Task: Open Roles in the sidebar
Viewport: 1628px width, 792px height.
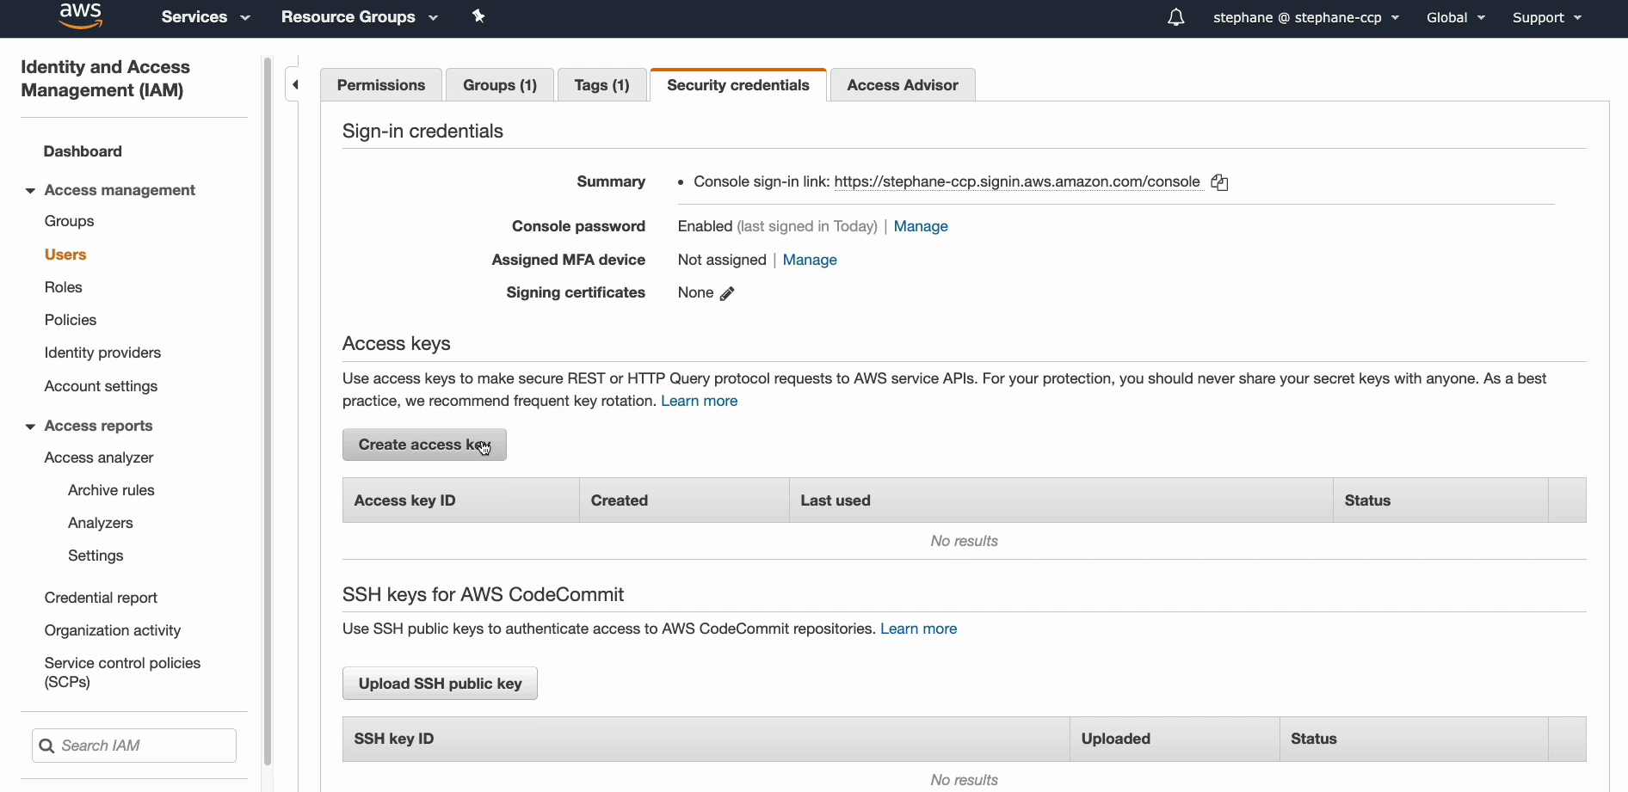Action: tap(64, 287)
